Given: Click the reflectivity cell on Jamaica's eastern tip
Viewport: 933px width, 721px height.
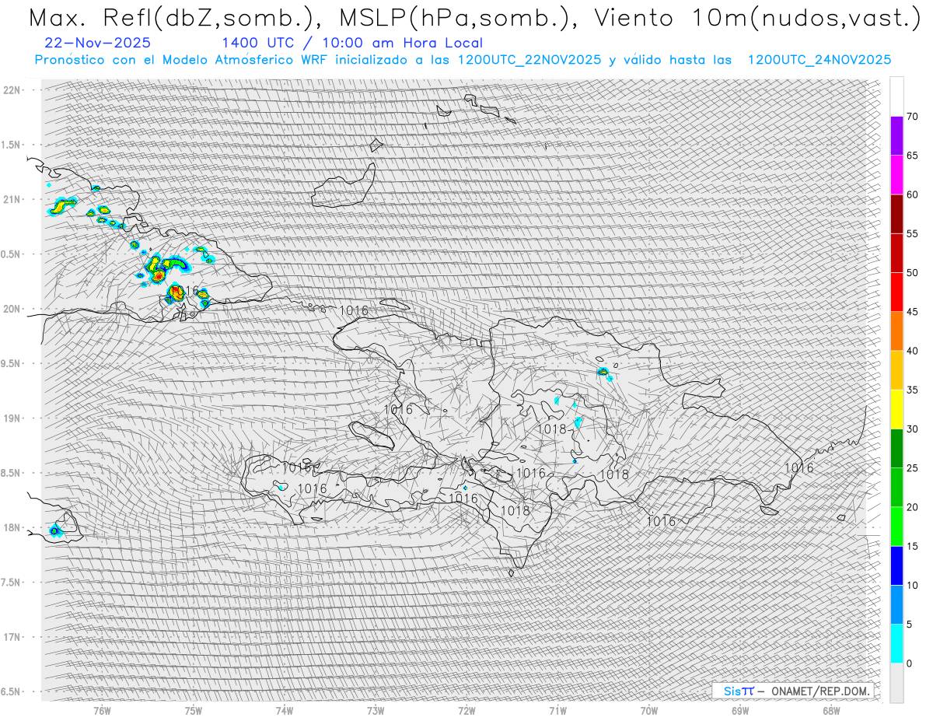Looking at the screenshot, I should [x=55, y=530].
